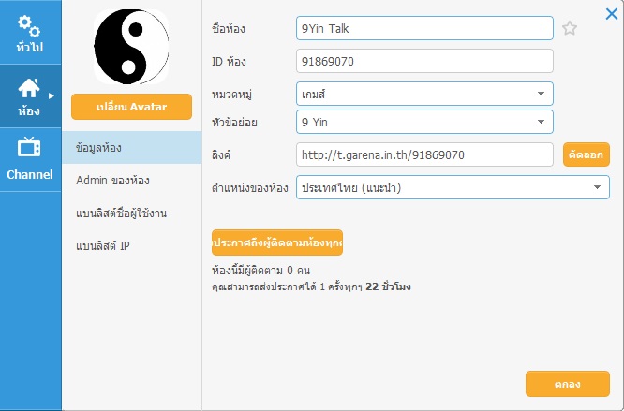This screenshot has width=624, height=411.
Task: Select ข้อมูลห้อง in the side menu
Action: pyautogui.click(x=131, y=148)
